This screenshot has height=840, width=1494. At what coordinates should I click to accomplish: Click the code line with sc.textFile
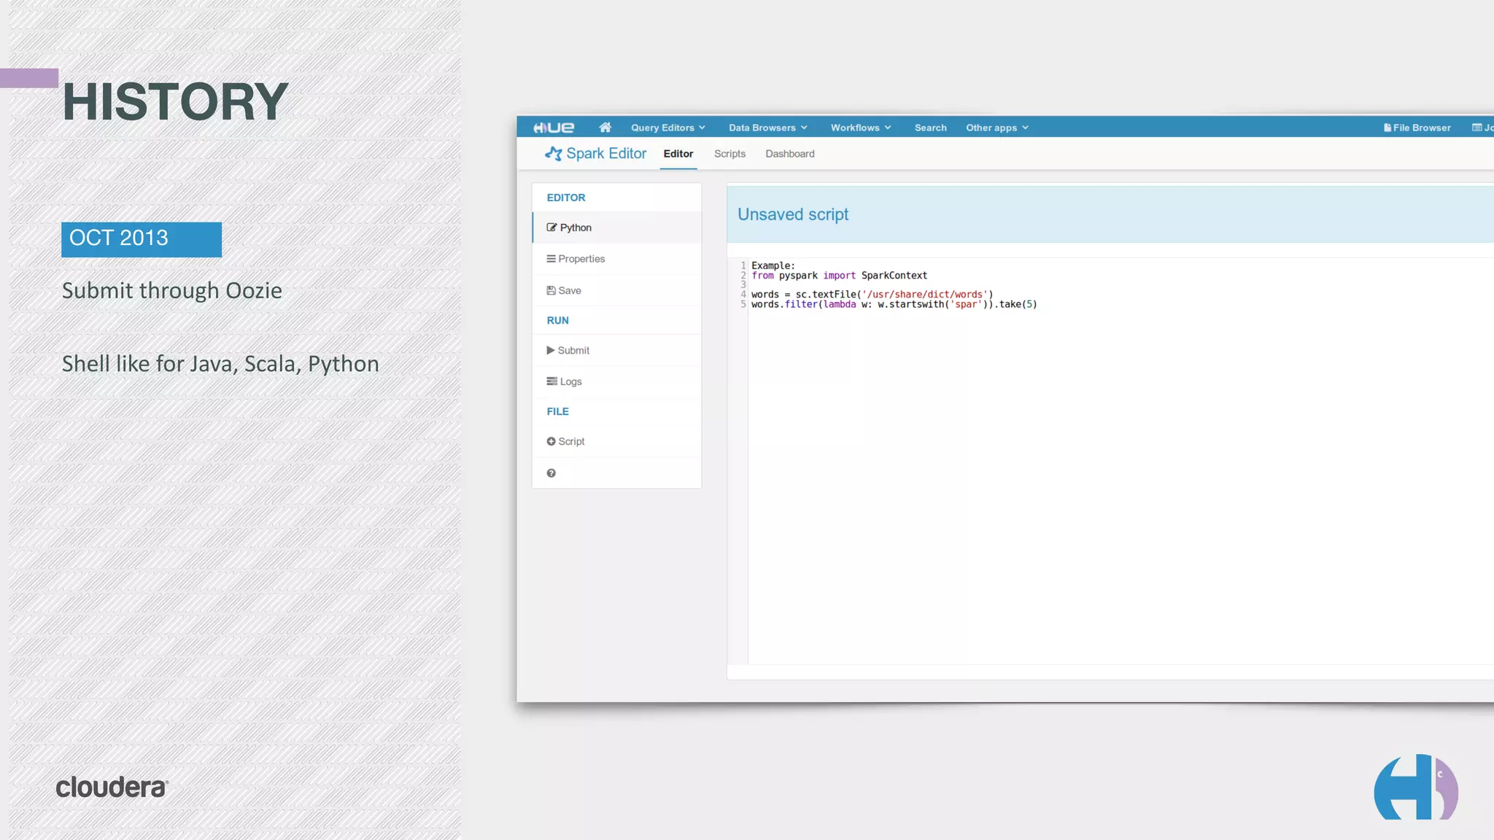tap(872, 295)
